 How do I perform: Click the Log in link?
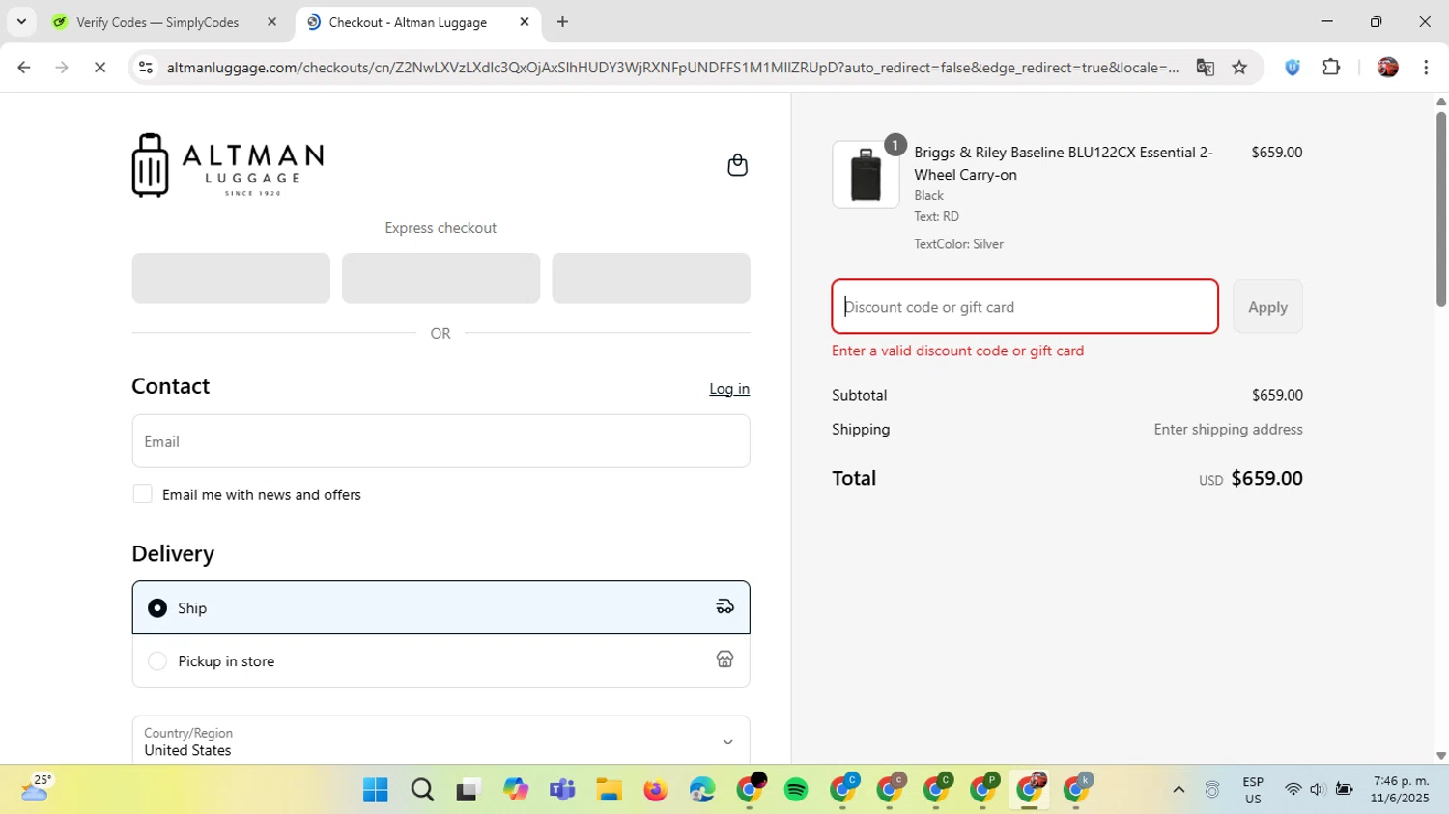(729, 388)
